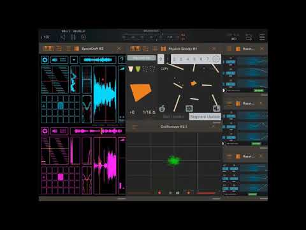Click vertical bars icon on middle Reset panel

pyautogui.click(x=238, y=103)
